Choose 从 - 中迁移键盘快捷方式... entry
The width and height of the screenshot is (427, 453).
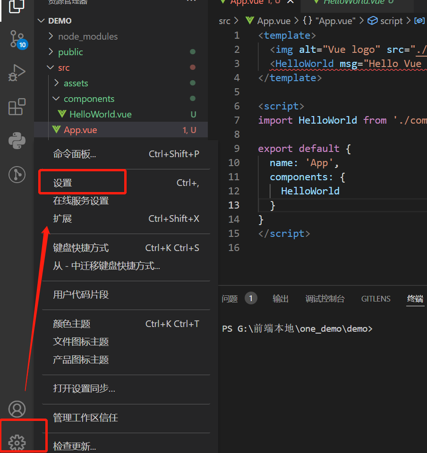point(126,266)
